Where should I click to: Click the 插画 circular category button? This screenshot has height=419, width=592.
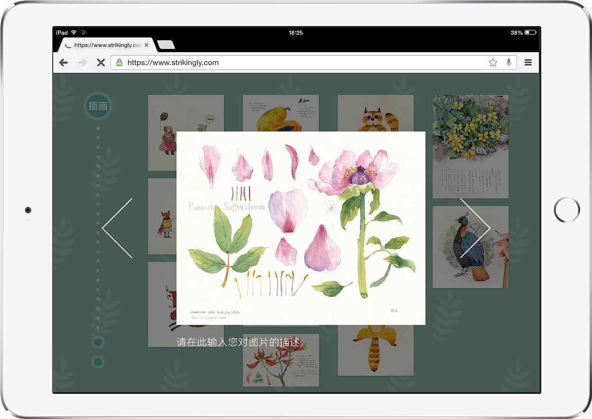tap(98, 106)
